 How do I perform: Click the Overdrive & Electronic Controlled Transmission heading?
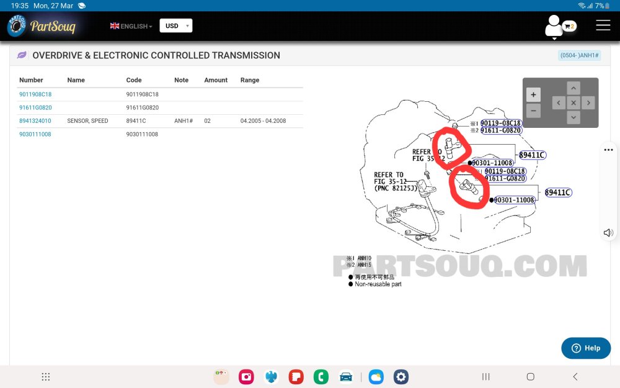(156, 55)
